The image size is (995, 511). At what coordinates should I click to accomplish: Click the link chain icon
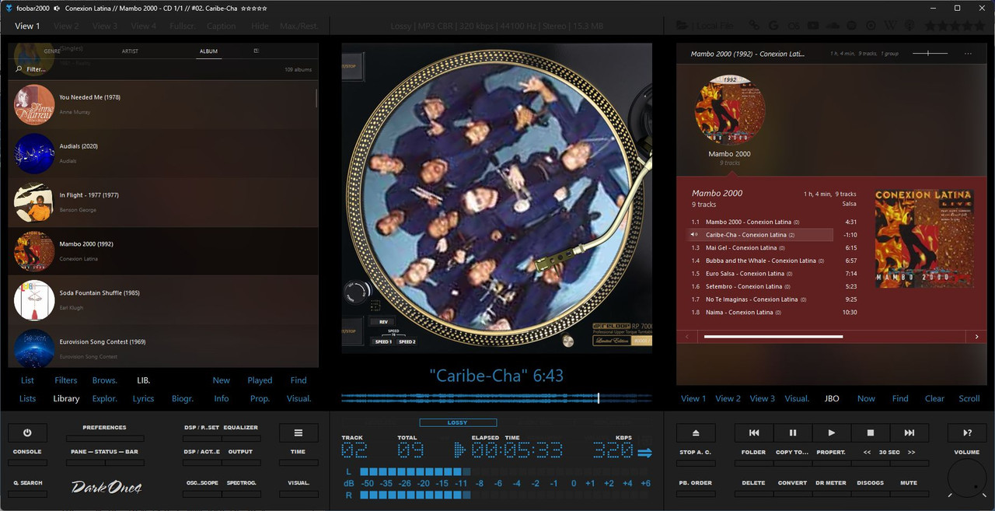[755, 26]
